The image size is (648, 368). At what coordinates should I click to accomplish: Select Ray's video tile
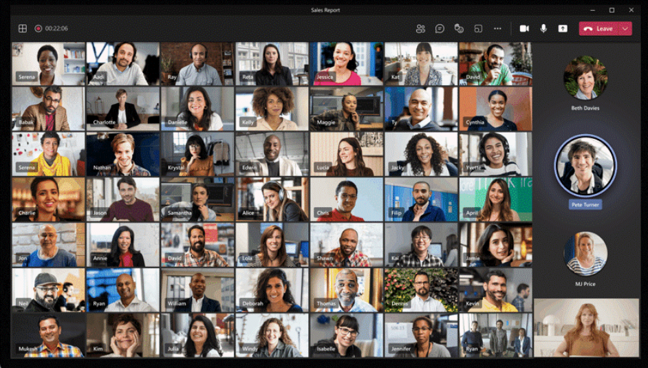pyautogui.click(x=197, y=63)
